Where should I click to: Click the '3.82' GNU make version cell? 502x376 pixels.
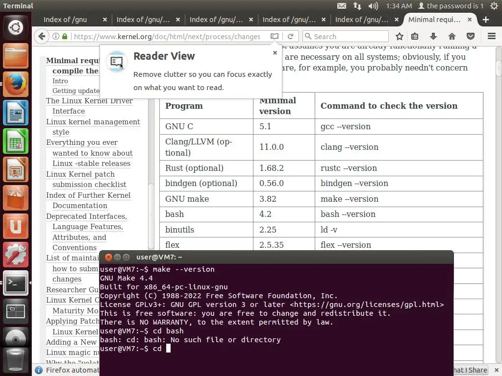point(284,199)
